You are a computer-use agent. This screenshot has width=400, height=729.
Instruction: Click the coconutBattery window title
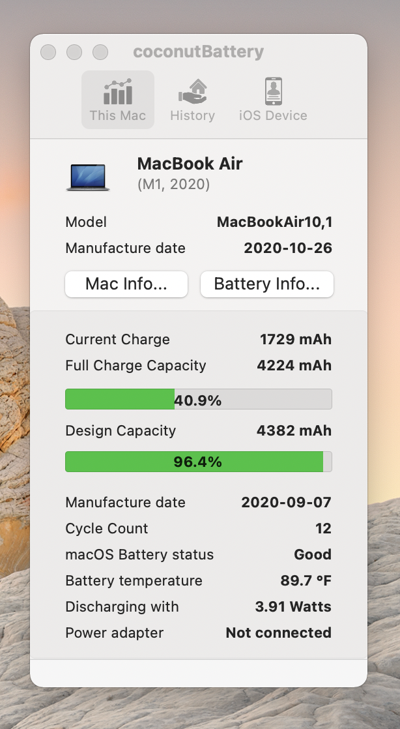pyautogui.click(x=198, y=52)
